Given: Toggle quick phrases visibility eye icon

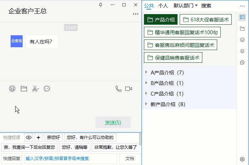Looking at the screenshot, I should [29, 137].
